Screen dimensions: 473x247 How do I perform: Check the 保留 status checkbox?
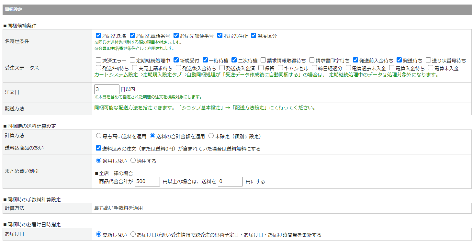[x=261, y=68]
